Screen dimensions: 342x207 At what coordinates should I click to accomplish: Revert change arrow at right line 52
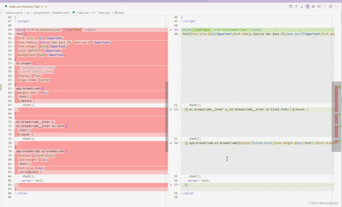point(170,109)
